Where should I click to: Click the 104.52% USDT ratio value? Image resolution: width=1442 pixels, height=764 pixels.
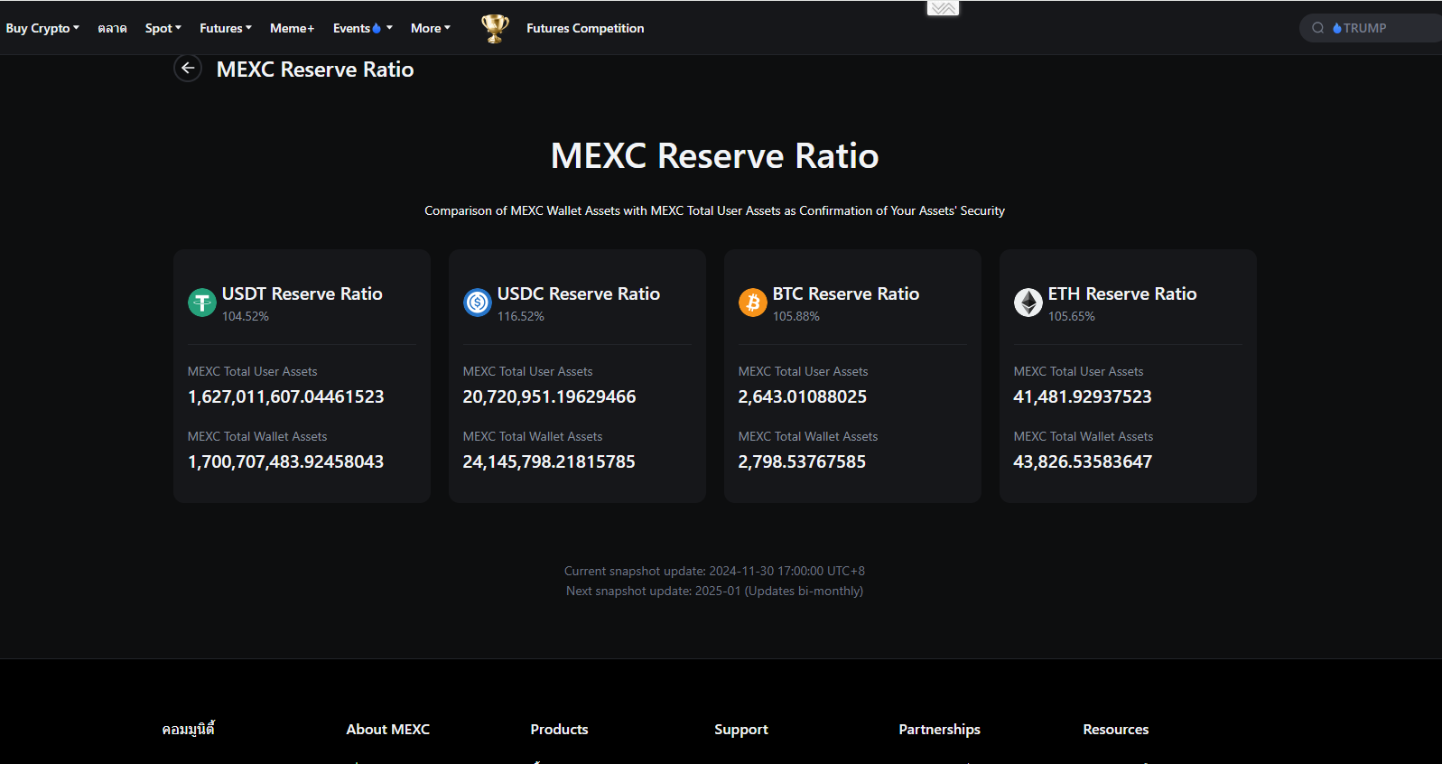(246, 316)
